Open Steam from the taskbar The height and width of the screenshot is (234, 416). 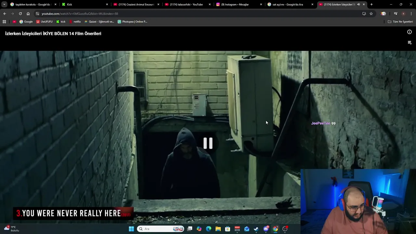coord(256,229)
